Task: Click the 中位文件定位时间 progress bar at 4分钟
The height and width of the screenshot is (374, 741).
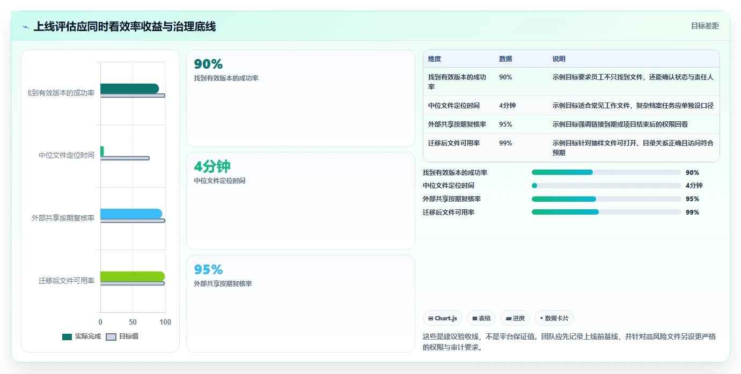Action: point(606,186)
